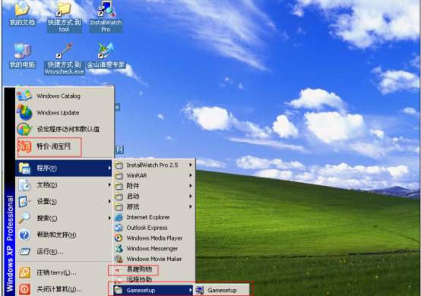Launch Windows Media Player entry
Screen dimensions: 421x296
point(154,238)
